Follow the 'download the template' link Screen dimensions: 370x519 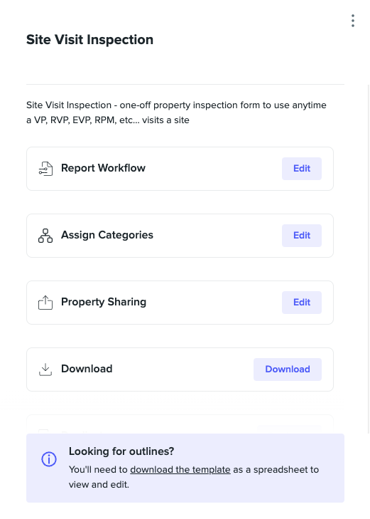pyautogui.click(x=180, y=470)
